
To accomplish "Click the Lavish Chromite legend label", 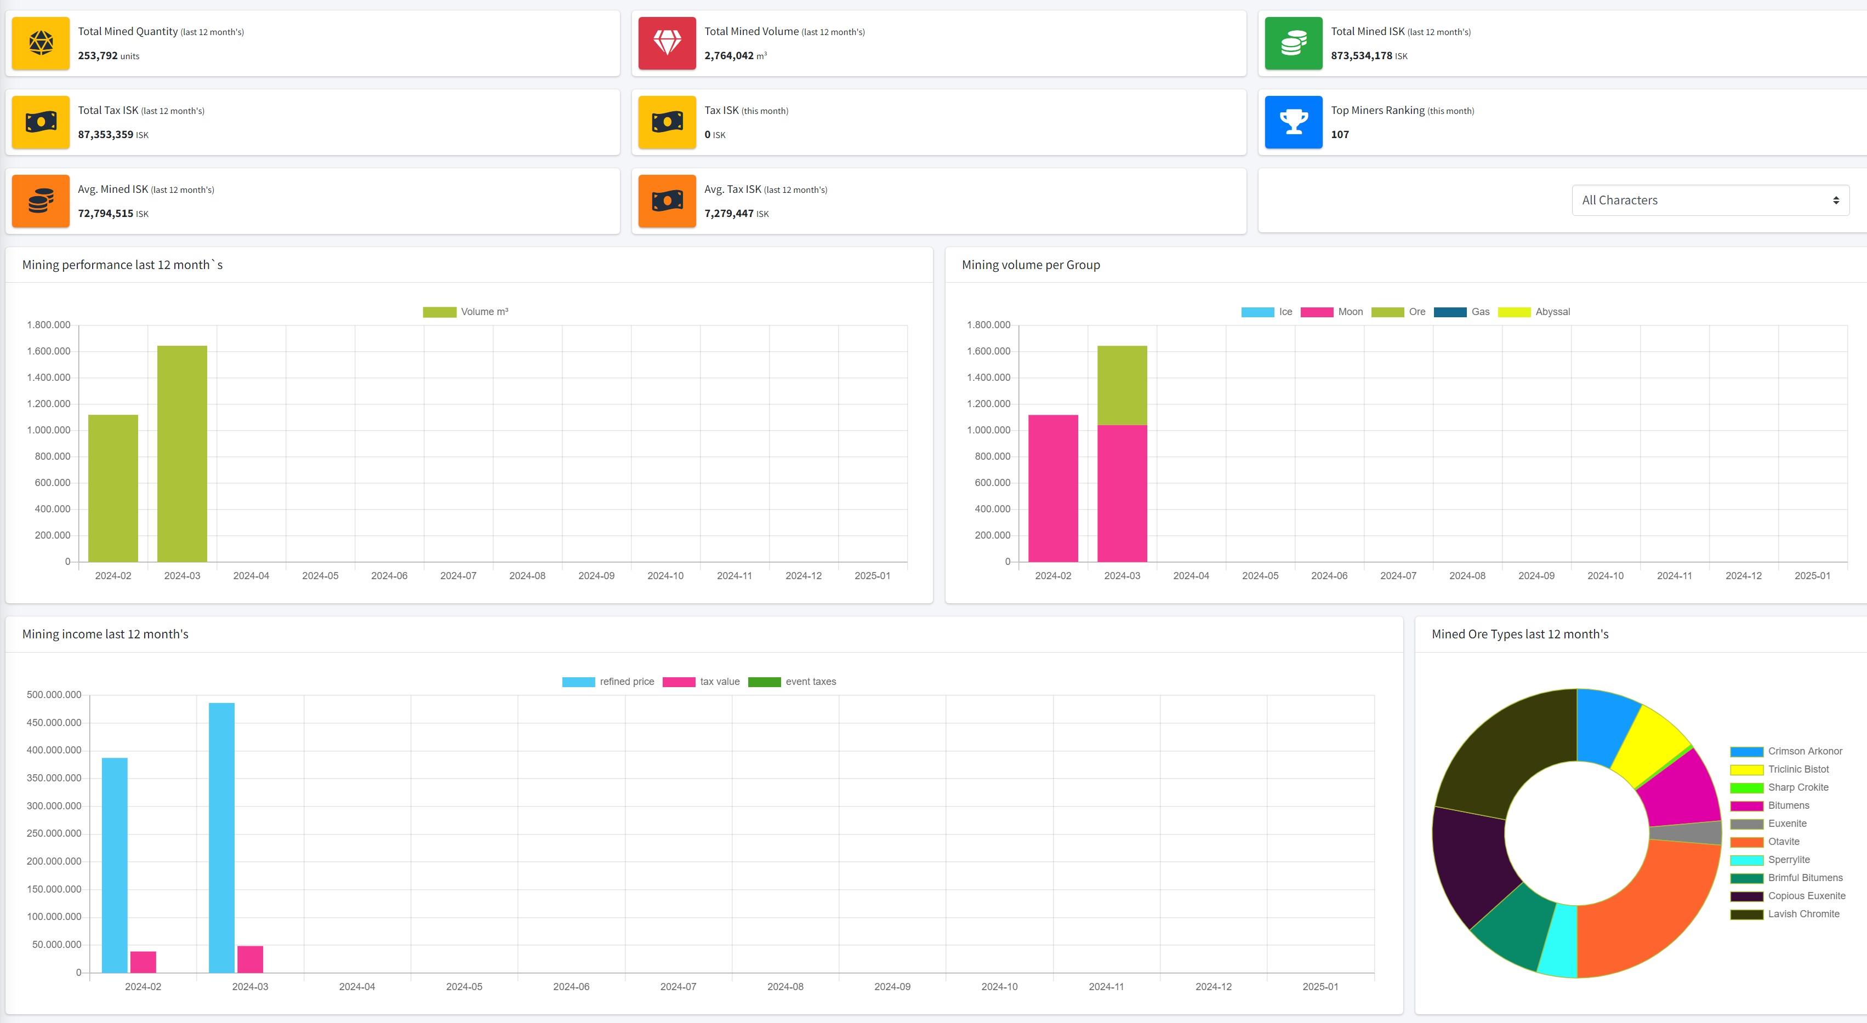I will point(1803,915).
